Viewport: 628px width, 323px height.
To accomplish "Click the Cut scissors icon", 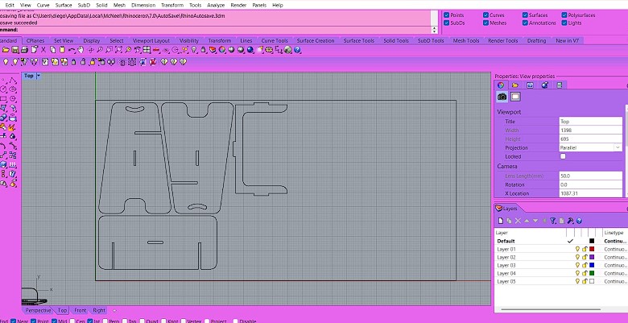I will coord(43,50).
